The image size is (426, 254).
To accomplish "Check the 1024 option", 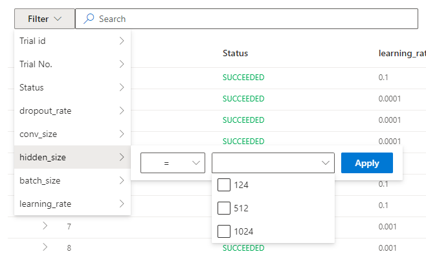I will [224, 231].
